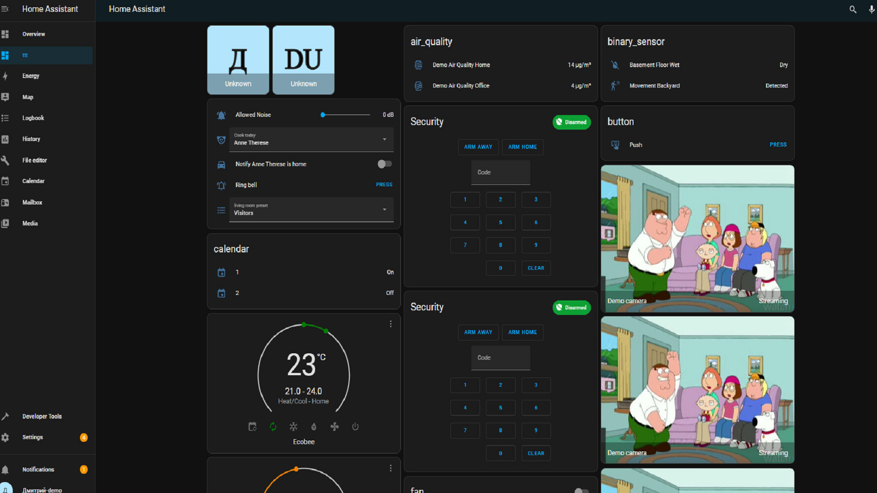Open the Energy sidebar item
Viewport: 877px width, 493px height.
click(x=31, y=76)
